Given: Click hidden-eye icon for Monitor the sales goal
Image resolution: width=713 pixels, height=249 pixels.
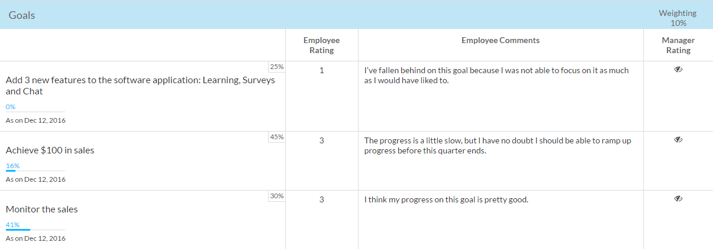Looking at the screenshot, I should click(678, 199).
